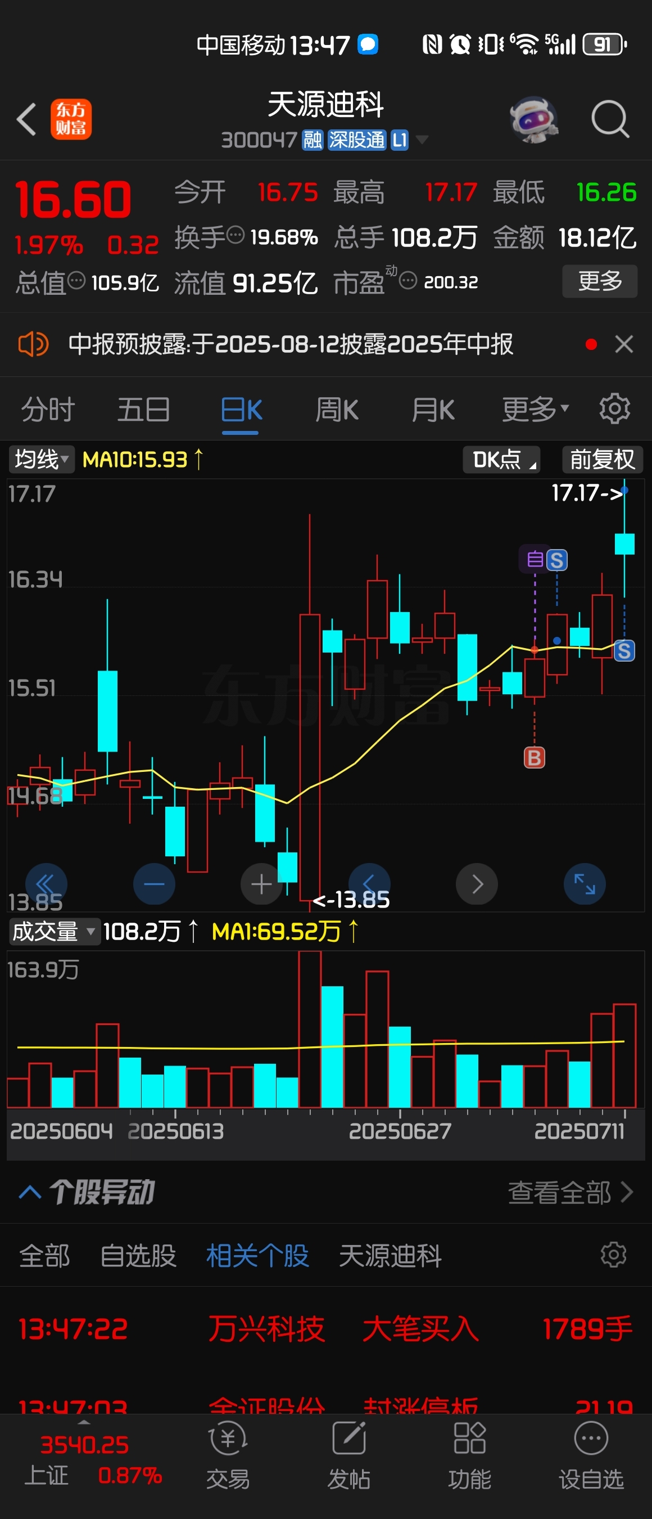Tap the 16.60 current price
This screenshot has width=652, height=1519.
click(x=73, y=200)
